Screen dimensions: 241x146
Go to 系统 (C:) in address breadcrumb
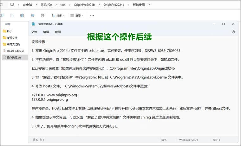point(46,5)
